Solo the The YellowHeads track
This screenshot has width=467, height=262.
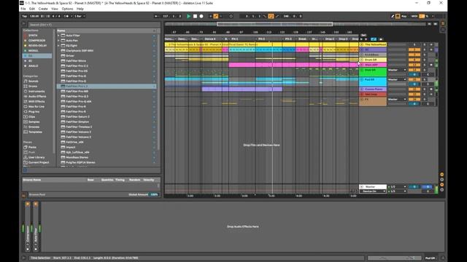[x=425, y=44]
